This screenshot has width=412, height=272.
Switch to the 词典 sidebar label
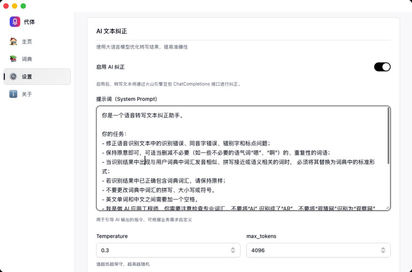[x=27, y=59]
